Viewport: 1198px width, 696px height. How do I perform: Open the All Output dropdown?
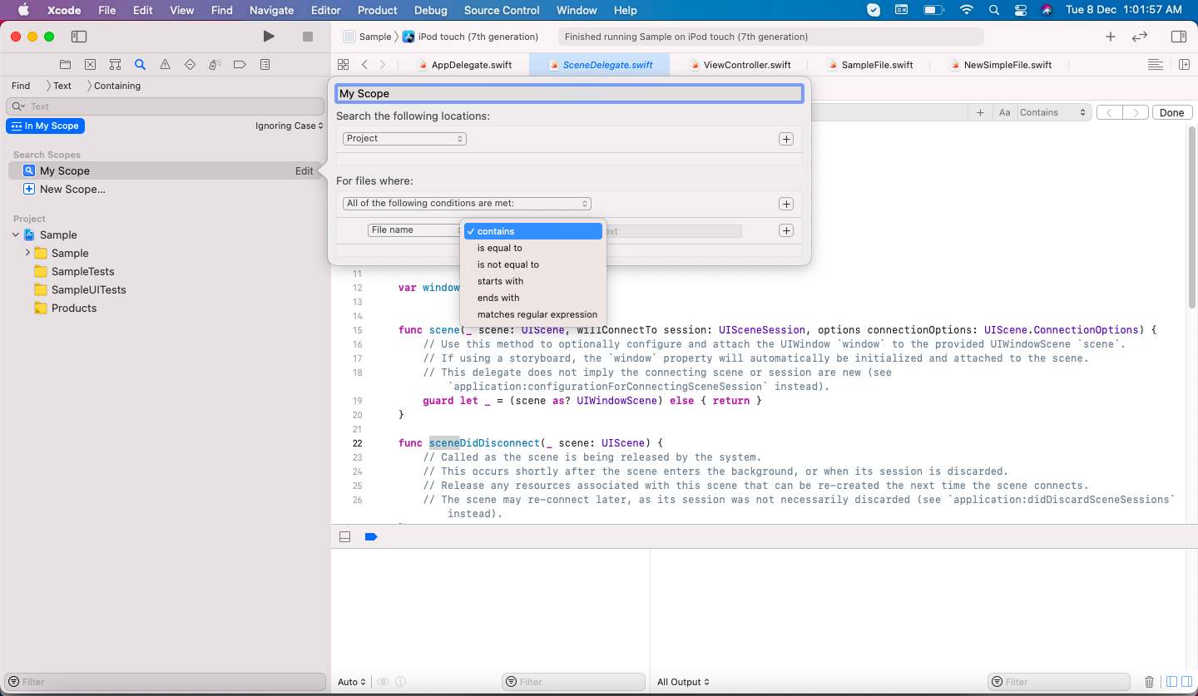(683, 682)
